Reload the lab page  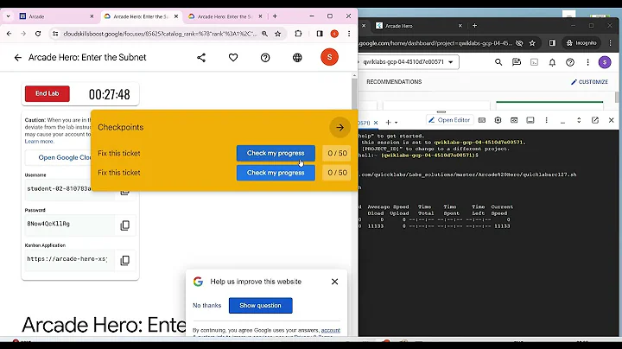tap(38, 34)
